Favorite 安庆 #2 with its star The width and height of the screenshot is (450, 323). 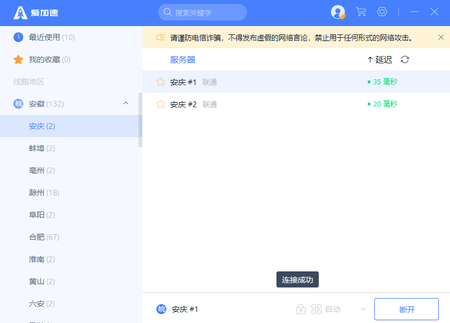[161, 104]
